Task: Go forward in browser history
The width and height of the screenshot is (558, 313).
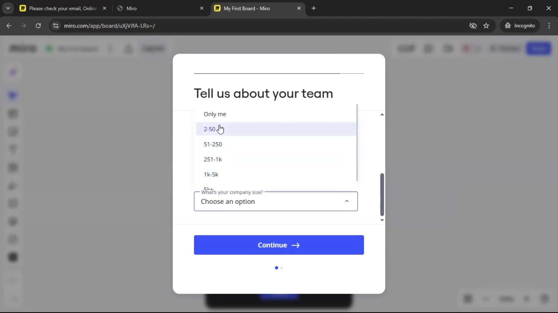Action: point(23,26)
